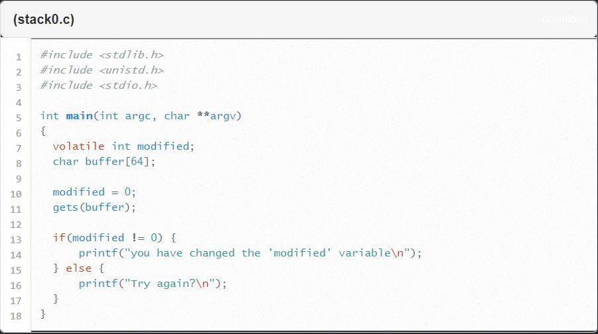Click line number 1 in the gutter
The width and height of the screenshot is (598, 334).
click(19, 56)
